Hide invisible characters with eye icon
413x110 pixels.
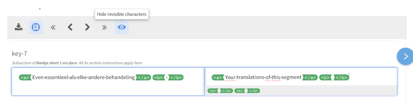point(122,27)
